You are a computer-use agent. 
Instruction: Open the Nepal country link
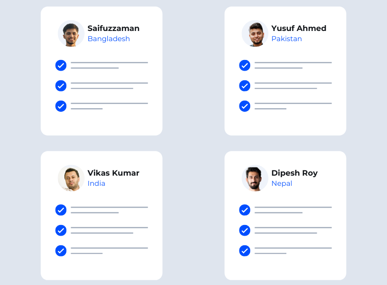tap(282, 183)
